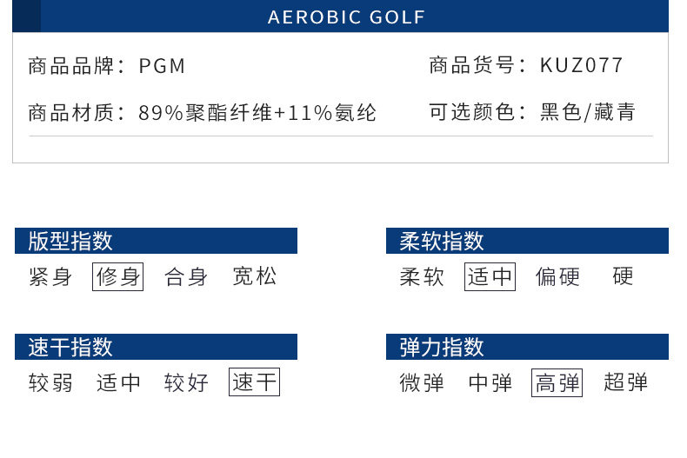The height and width of the screenshot is (458, 687).
Task: Click the boxed 高弹 option
Action: point(557,382)
